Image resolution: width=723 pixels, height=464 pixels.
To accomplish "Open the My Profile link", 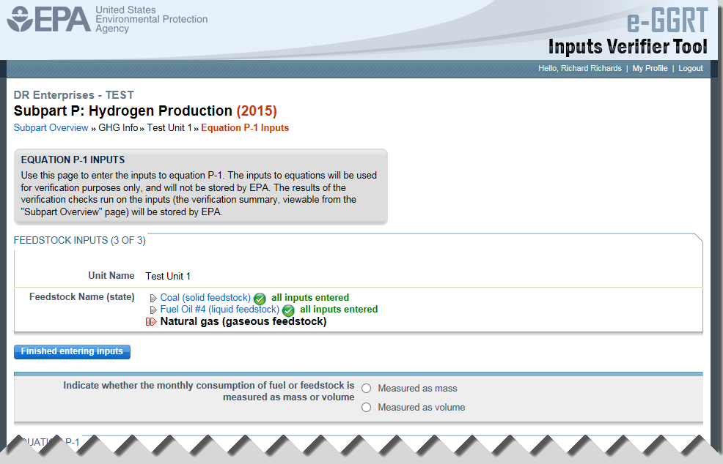I will 650,68.
